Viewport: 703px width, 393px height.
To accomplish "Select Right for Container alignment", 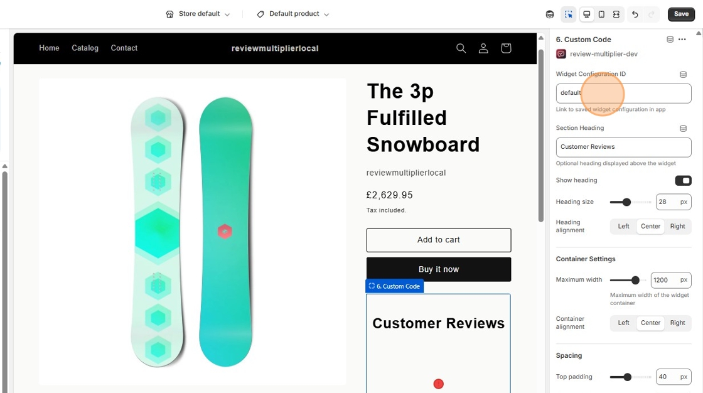I will coord(678,323).
